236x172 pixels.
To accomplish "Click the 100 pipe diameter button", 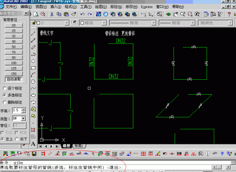I will coord(14,63).
